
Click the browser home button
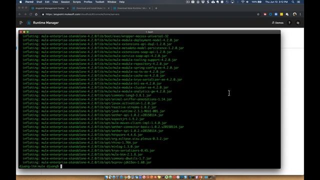tap(36, 14)
